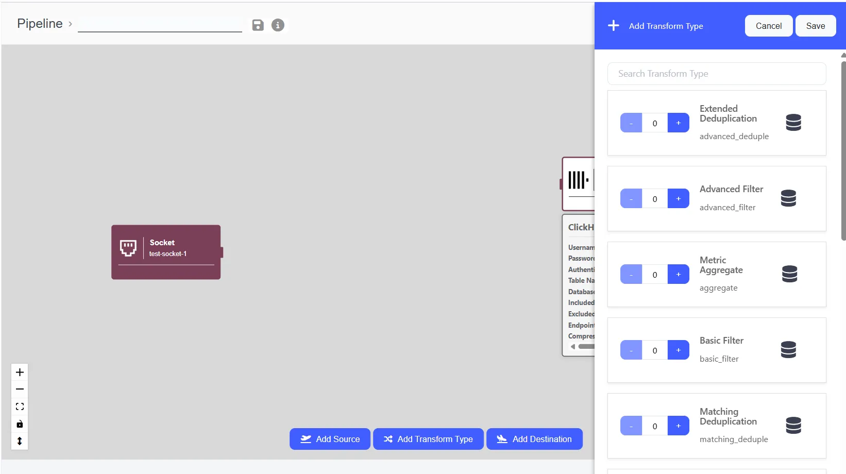Click the Matching Deduplication count field
The image size is (846, 474).
(655, 426)
